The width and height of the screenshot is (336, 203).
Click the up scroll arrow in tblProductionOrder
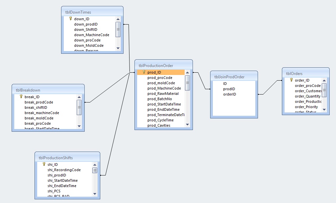pos(187,73)
